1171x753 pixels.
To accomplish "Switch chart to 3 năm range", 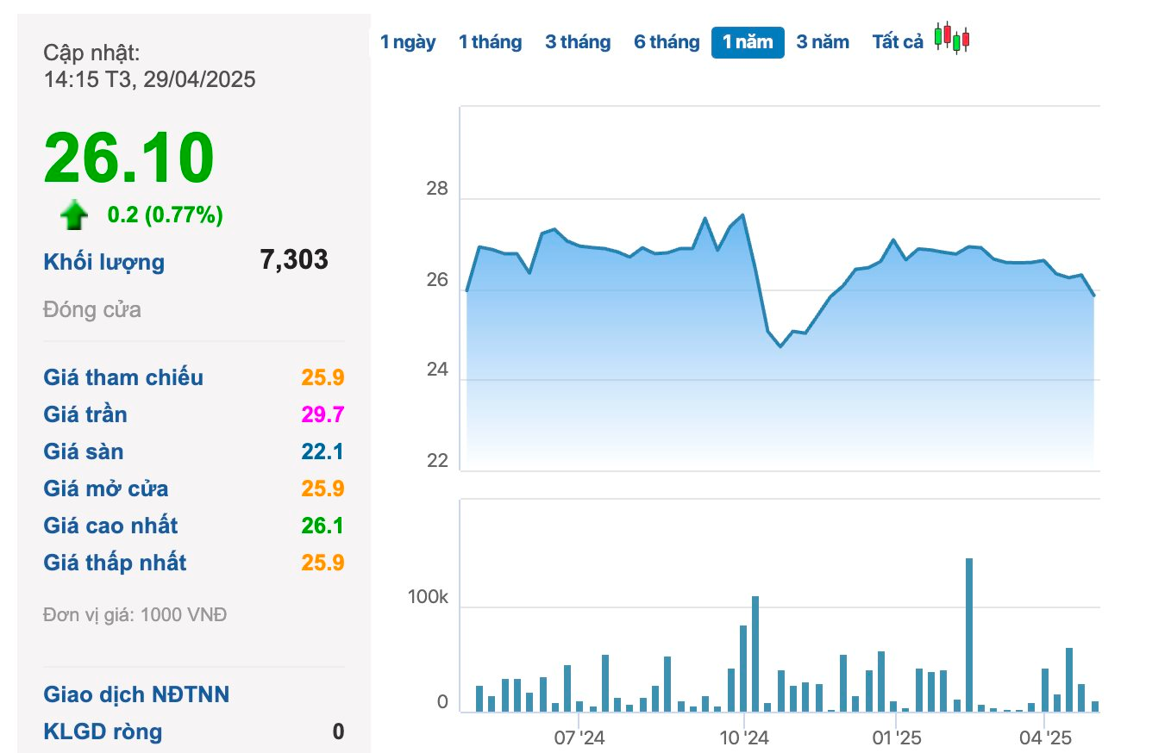I will point(823,42).
